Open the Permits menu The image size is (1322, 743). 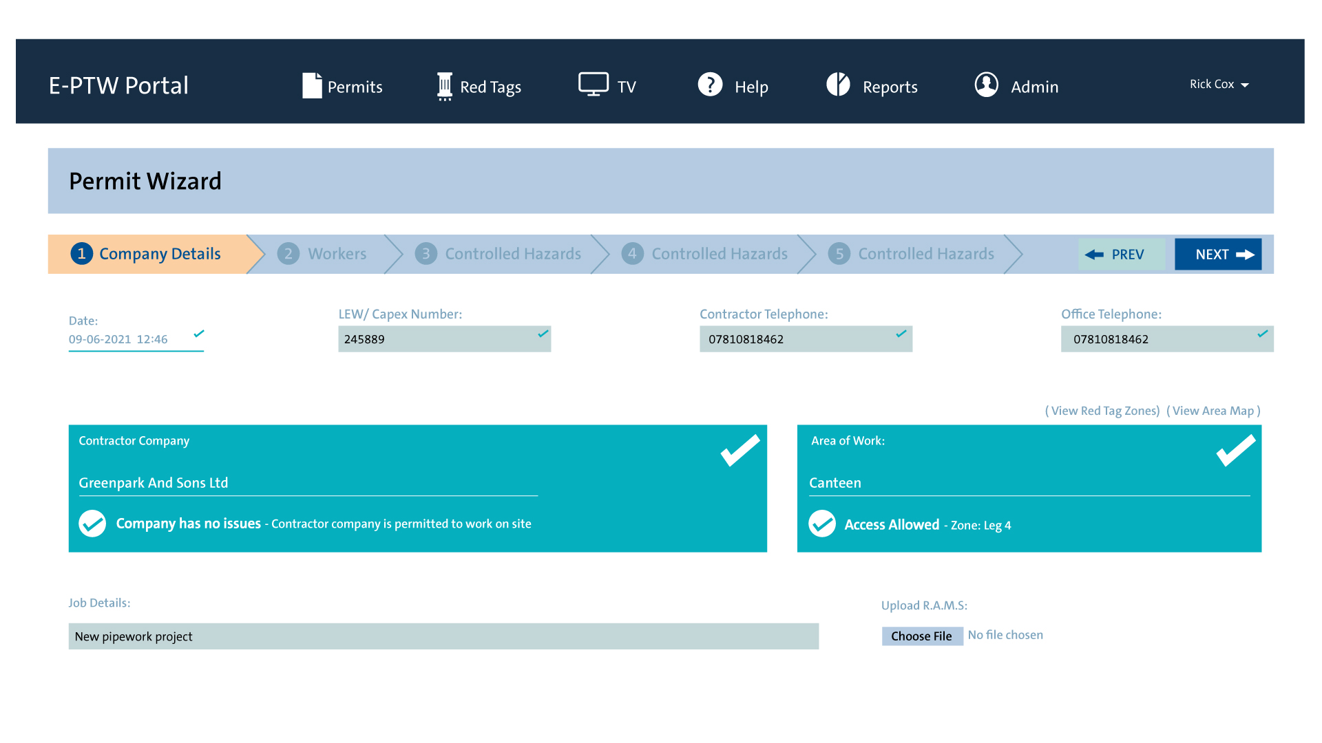pyautogui.click(x=342, y=86)
